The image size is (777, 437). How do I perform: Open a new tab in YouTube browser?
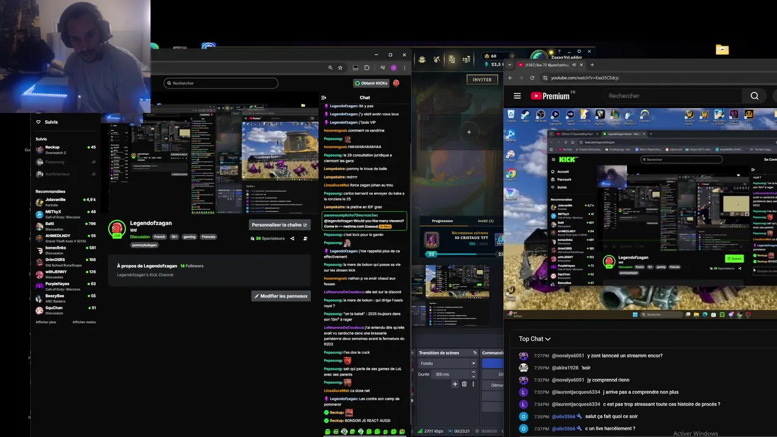[x=592, y=65]
